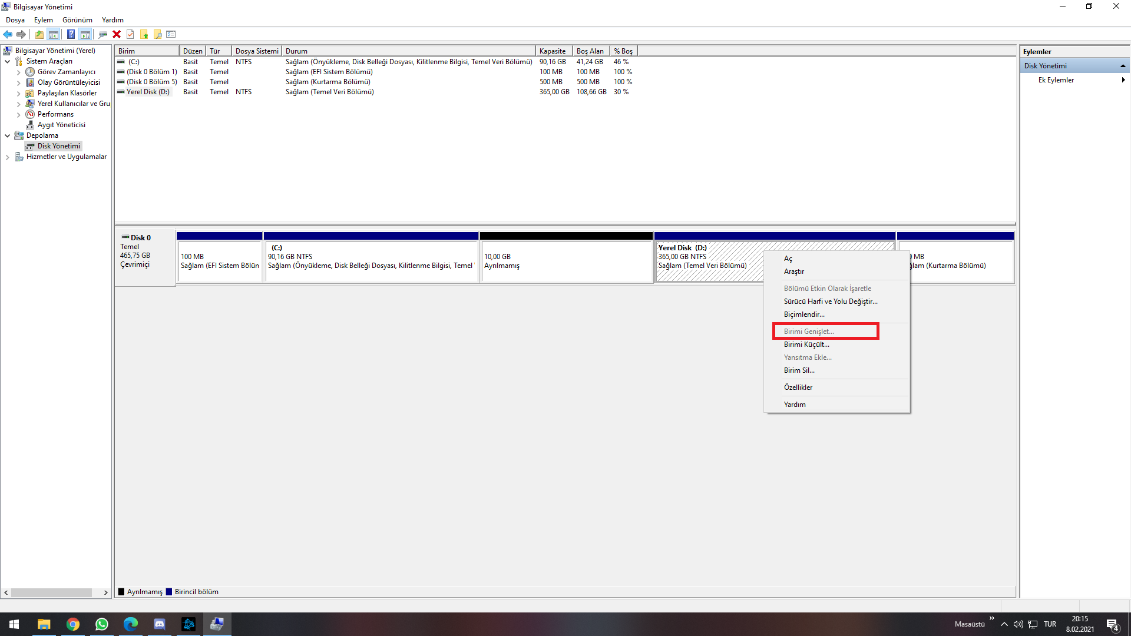Click the red X delete toolbar icon
This screenshot has width=1131, height=636.
(117, 34)
